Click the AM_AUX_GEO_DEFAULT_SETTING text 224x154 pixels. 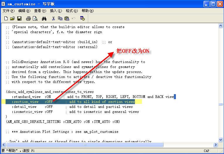[34, 122]
